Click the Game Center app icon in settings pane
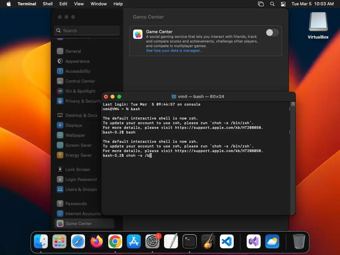Image resolution: width=340 pixels, height=255 pixels. click(x=138, y=34)
